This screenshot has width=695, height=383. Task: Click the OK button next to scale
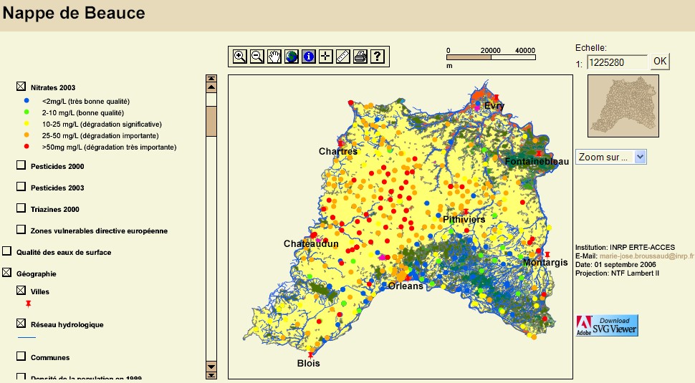click(x=660, y=62)
